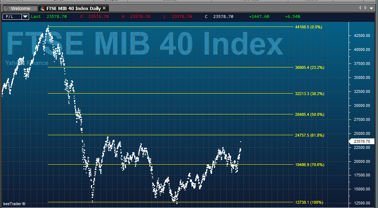Click the 23578.70 current price tag
Viewport: 378px width, 208px height.
[361, 141]
